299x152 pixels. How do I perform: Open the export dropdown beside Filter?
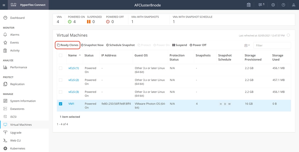[x=247, y=45]
